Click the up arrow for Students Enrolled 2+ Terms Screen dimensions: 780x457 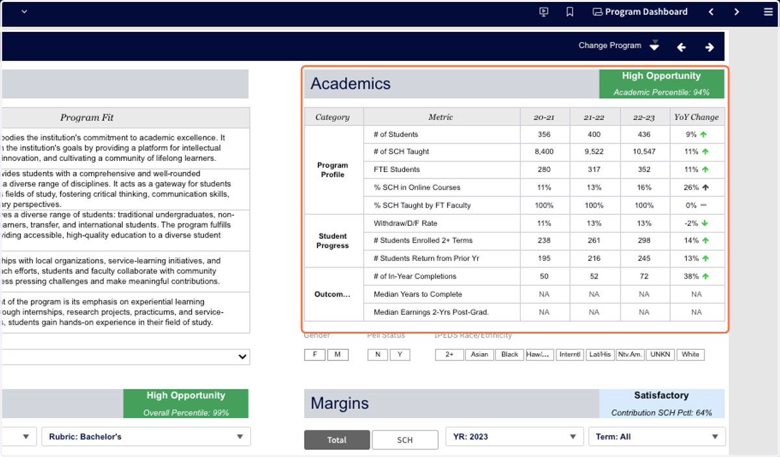[705, 240]
